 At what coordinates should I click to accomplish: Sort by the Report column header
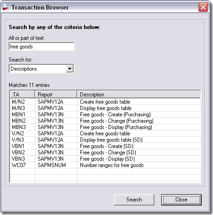click(56, 95)
